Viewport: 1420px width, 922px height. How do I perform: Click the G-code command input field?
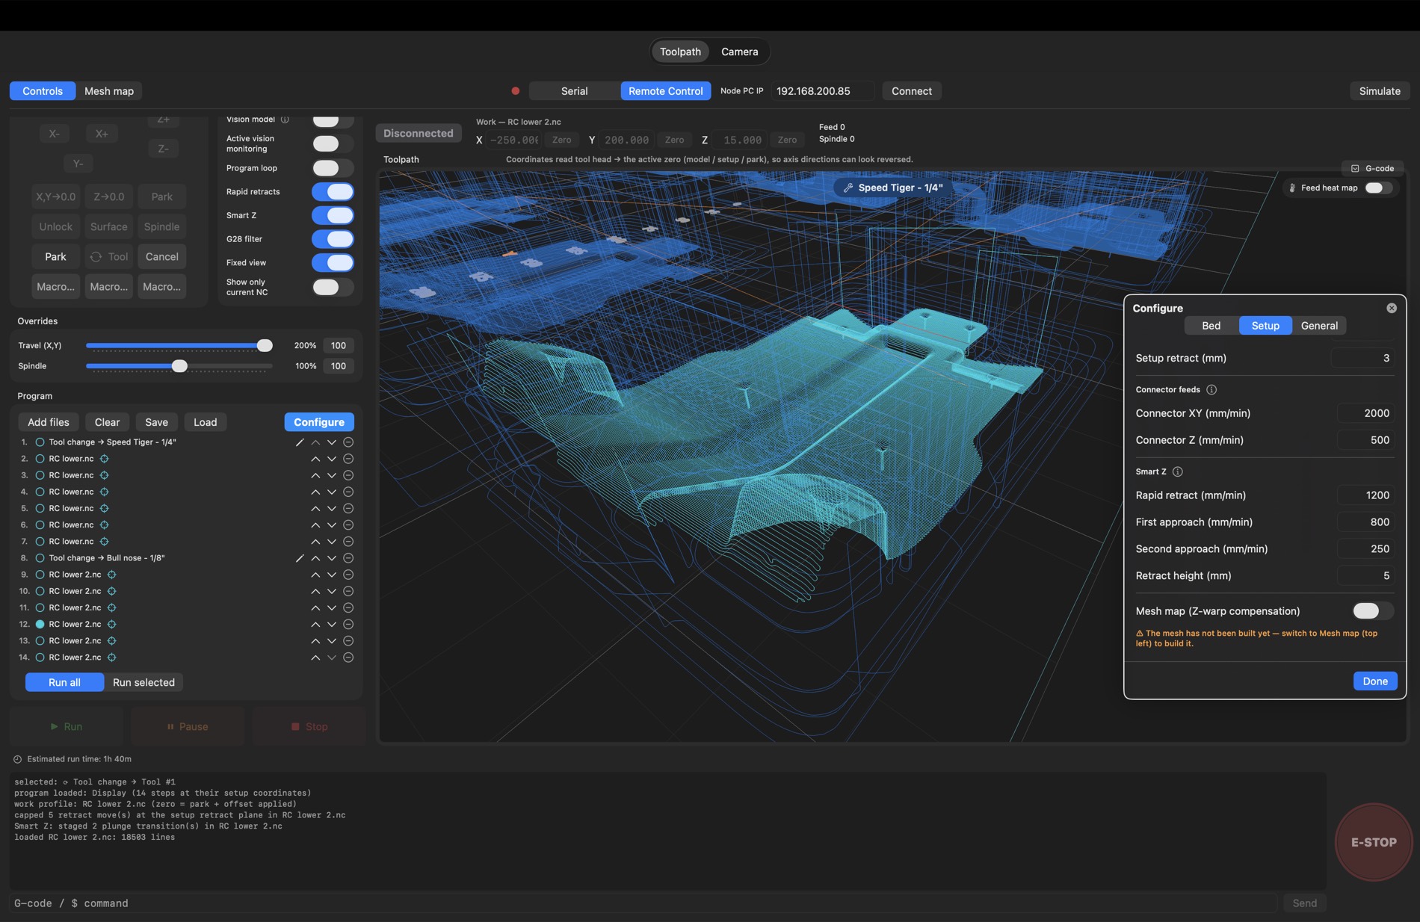[643, 903]
